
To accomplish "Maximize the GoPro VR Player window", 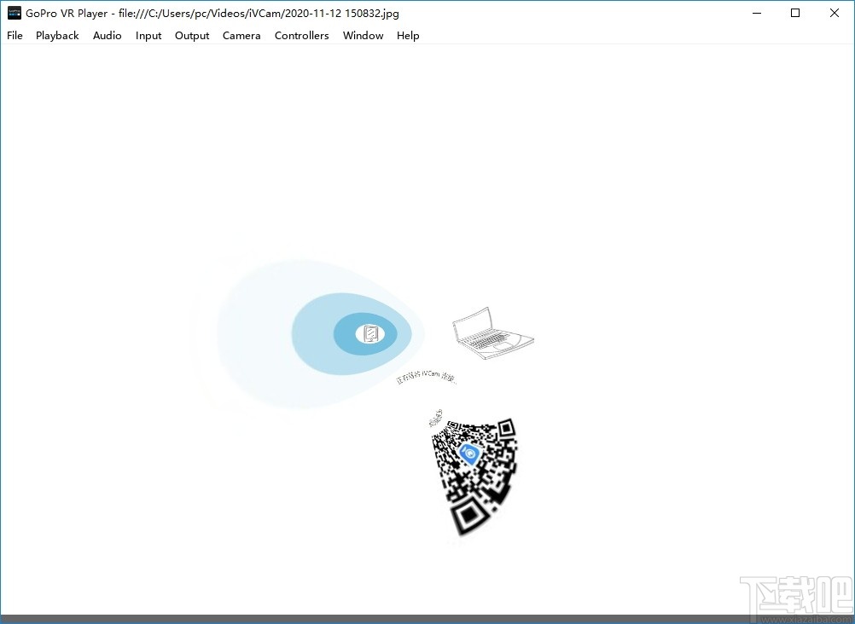I will pyautogui.click(x=795, y=13).
